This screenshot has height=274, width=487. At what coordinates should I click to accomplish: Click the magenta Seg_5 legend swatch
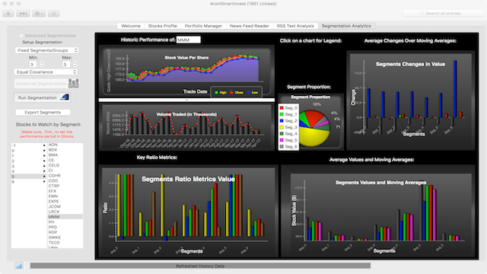coord(282,140)
